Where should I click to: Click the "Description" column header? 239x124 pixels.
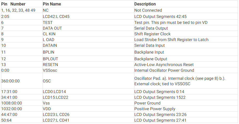click(x=145, y=4)
